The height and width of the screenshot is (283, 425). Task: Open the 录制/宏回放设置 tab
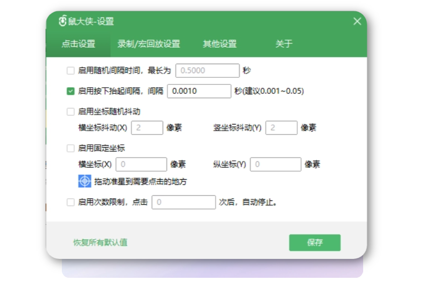(149, 44)
